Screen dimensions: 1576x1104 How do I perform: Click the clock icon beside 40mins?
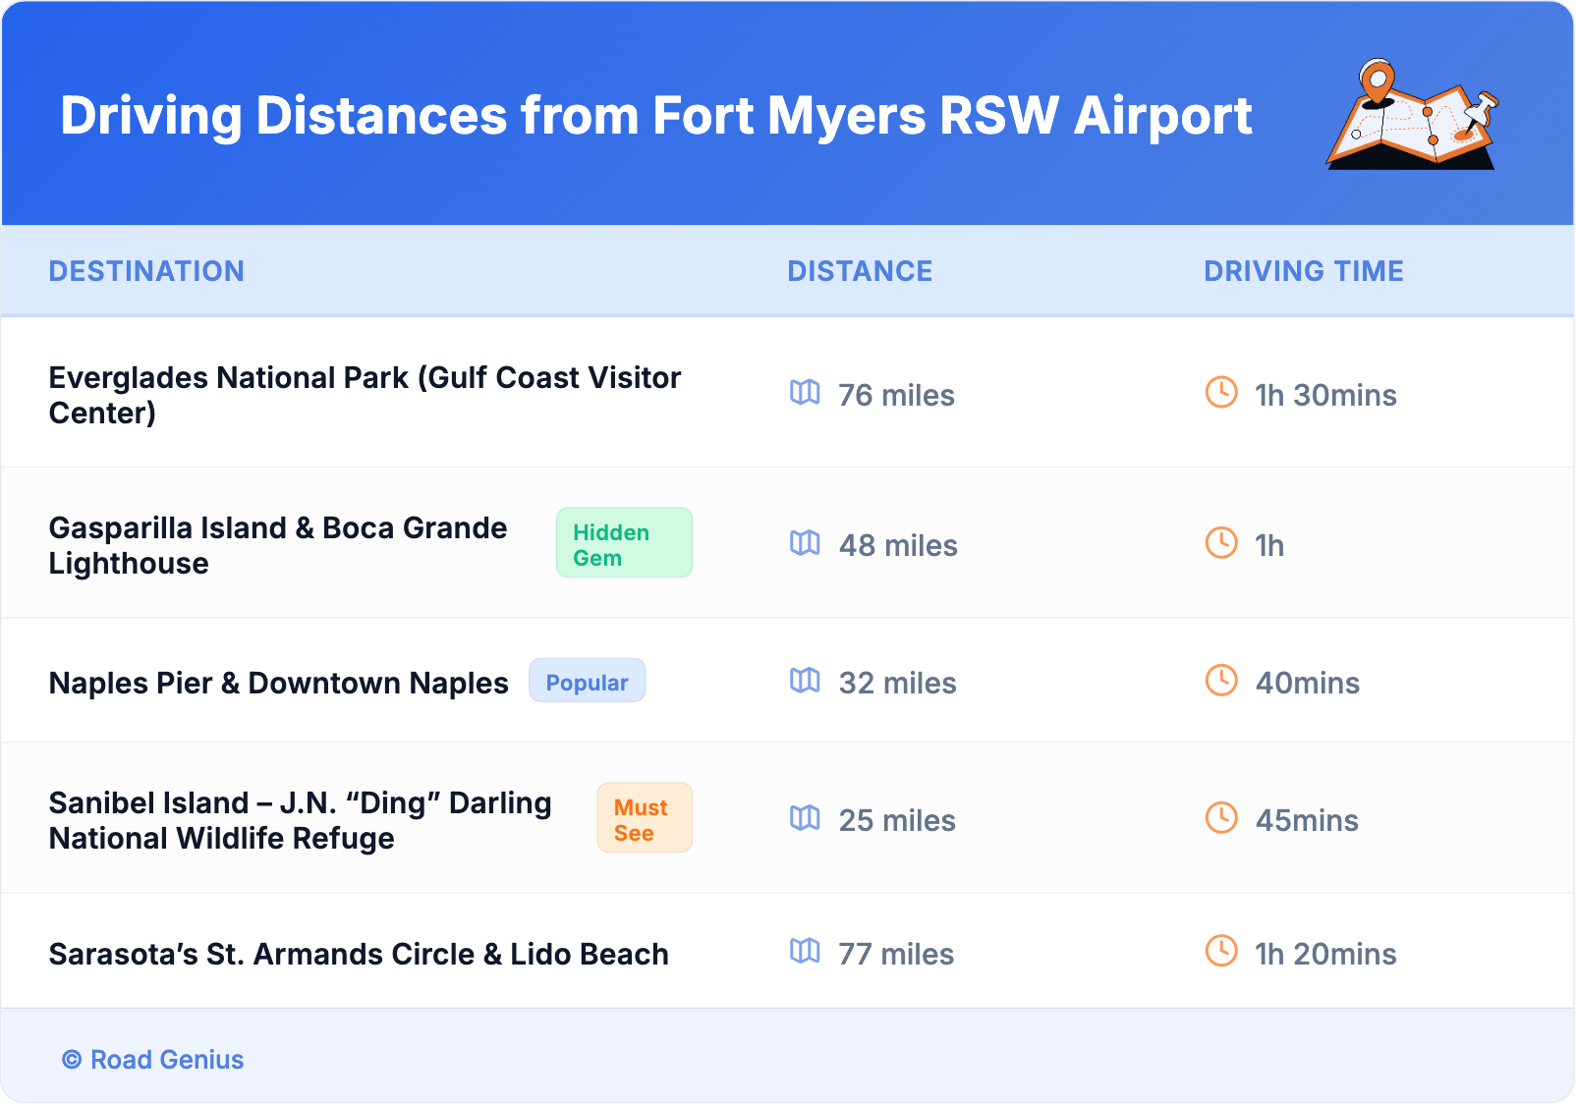1221,681
